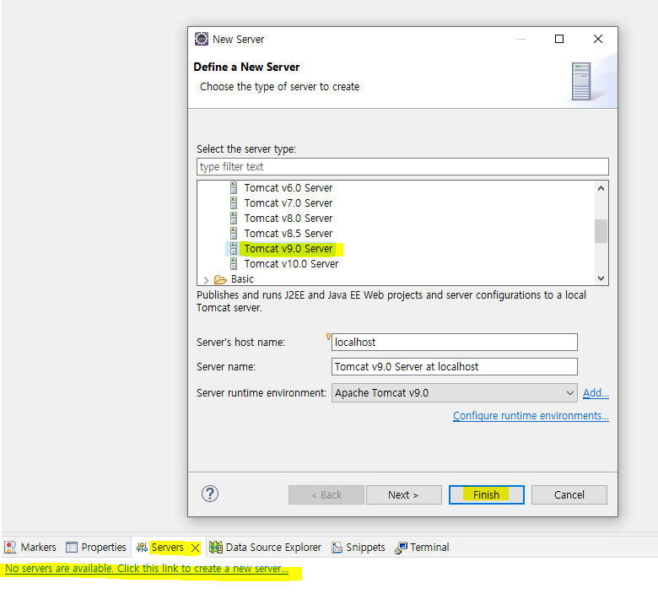Click the Server's host name field

[x=455, y=342]
